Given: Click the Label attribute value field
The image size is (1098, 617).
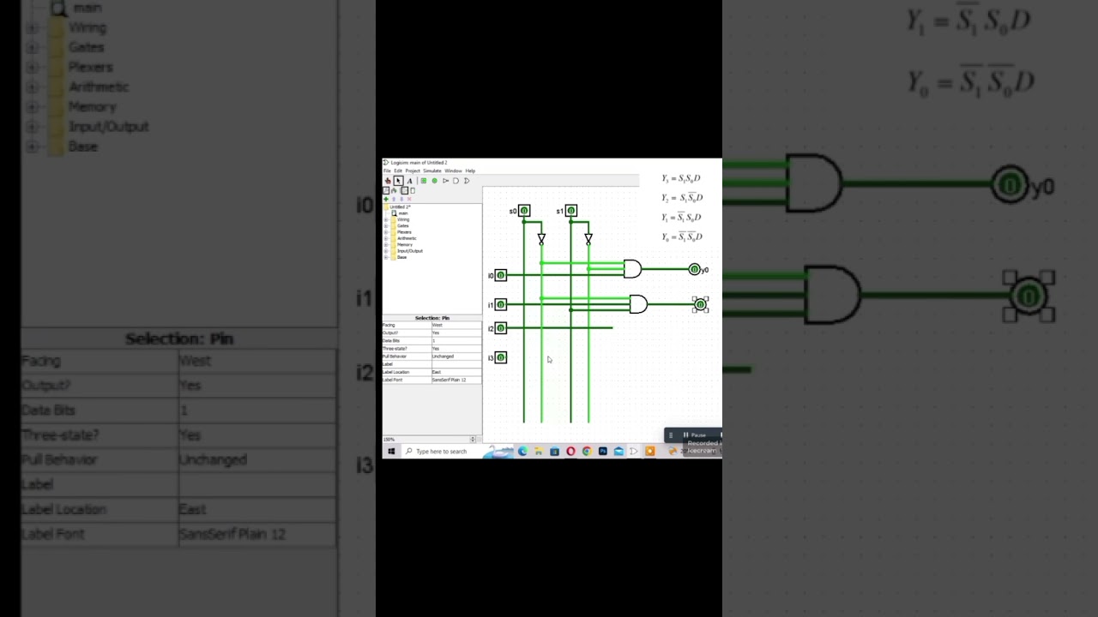Looking at the screenshot, I should pyautogui.click(x=456, y=364).
